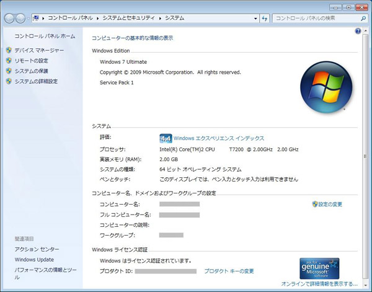Click the genuine Microsoft software badge
Image resolution: width=372 pixels, height=292 pixels.
tap(319, 268)
